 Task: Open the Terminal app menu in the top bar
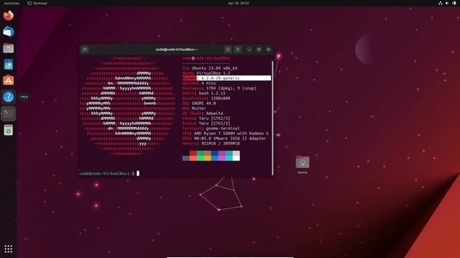point(37,3)
